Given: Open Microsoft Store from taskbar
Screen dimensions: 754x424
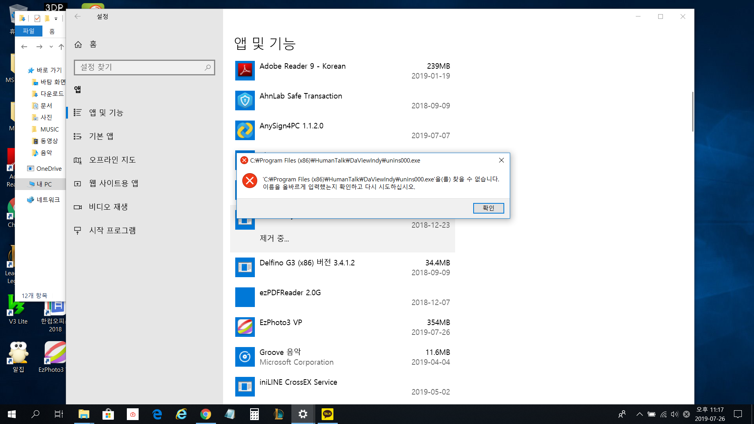Looking at the screenshot, I should (x=108, y=414).
